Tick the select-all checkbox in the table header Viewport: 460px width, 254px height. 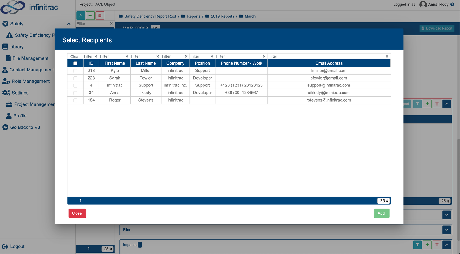pyautogui.click(x=75, y=63)
